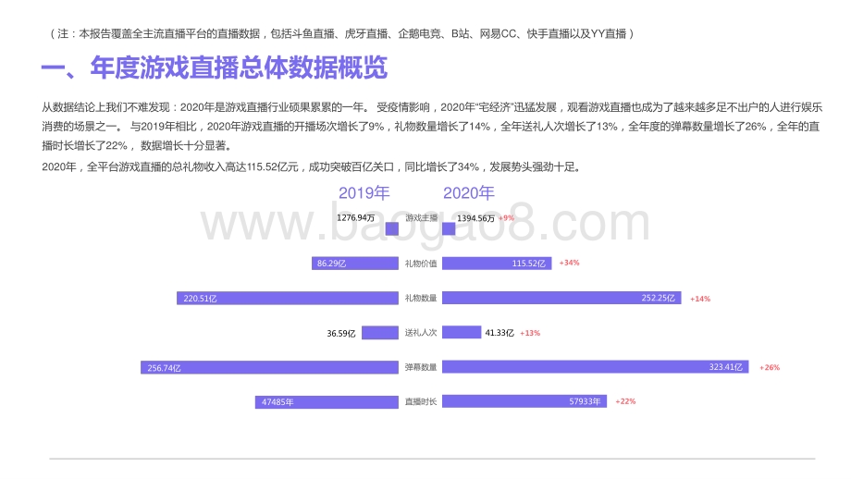Click the heading 年度游戏直播总体数据概览
The height and width of the screenshot is (479, 851).
239,68
